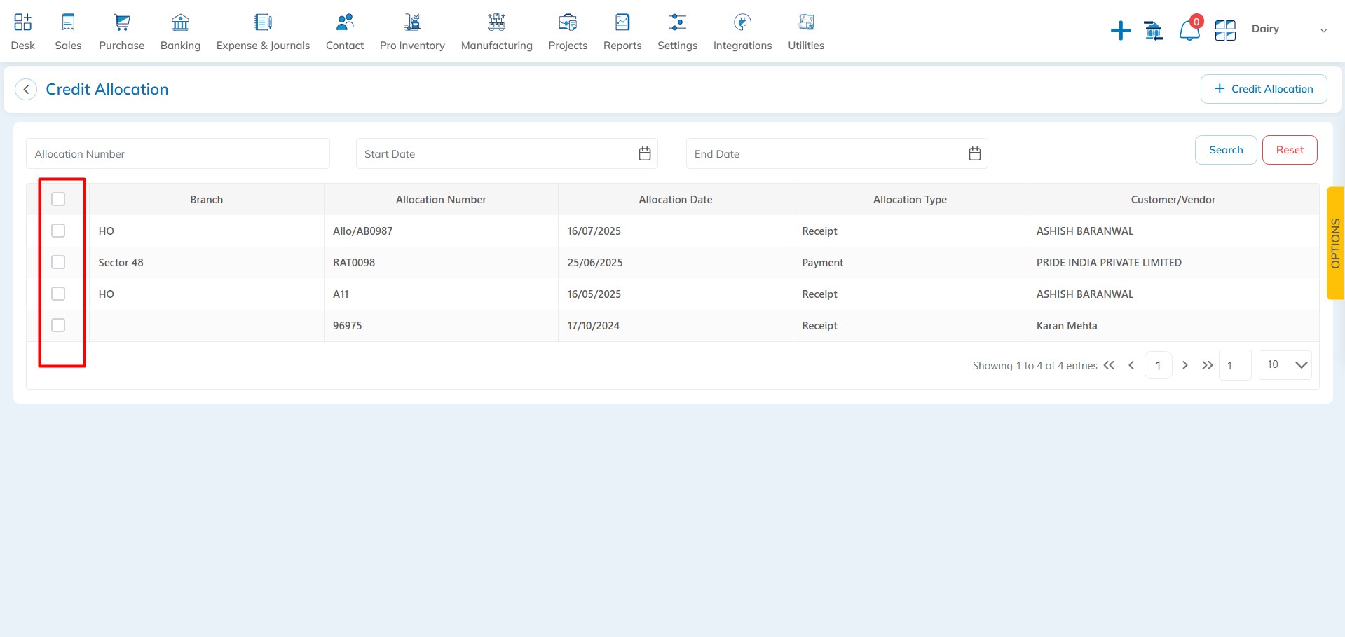Viewport: 1345px width, 637px height.
Task: Select page 1 pagination button
Action: click(1158, 365)
